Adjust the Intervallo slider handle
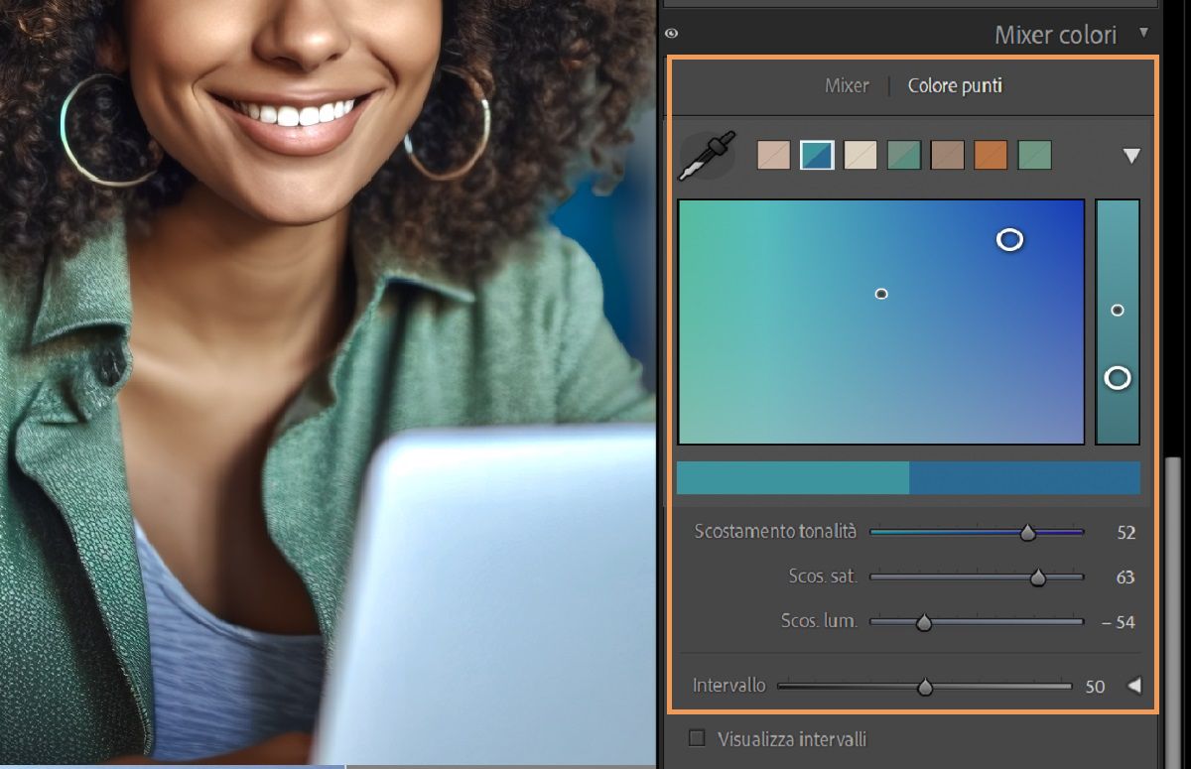The width and height of the screenshot is (1191, 769). tap(925, 687)
